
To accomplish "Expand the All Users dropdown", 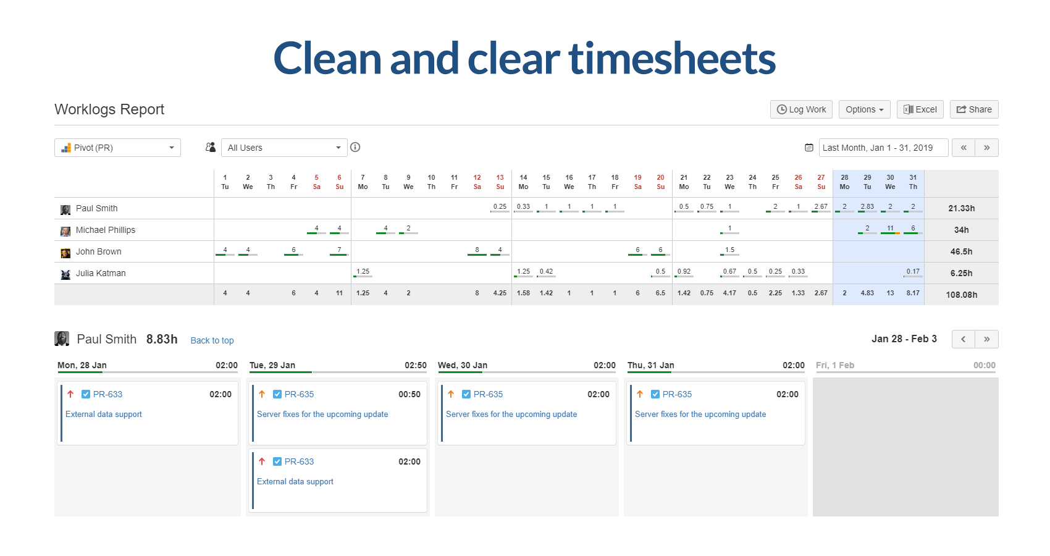I will click(284, 148).
